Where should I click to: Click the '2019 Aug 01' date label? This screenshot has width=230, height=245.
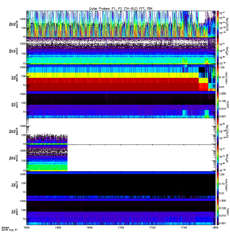click(x=10, y=230)
